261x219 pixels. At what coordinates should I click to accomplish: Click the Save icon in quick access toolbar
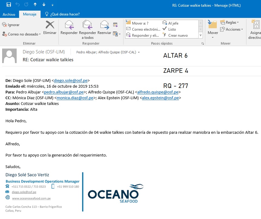(x=9, y=5)
